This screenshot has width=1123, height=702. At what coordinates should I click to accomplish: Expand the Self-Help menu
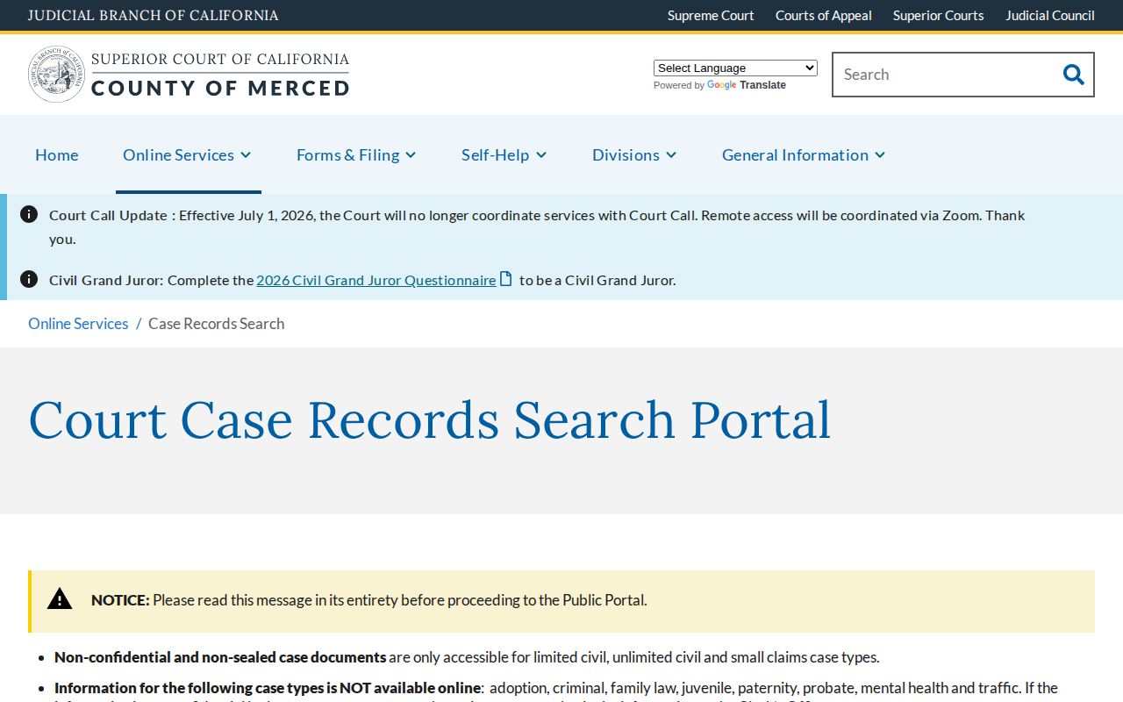pyautogui.click(x=504, y=154)
